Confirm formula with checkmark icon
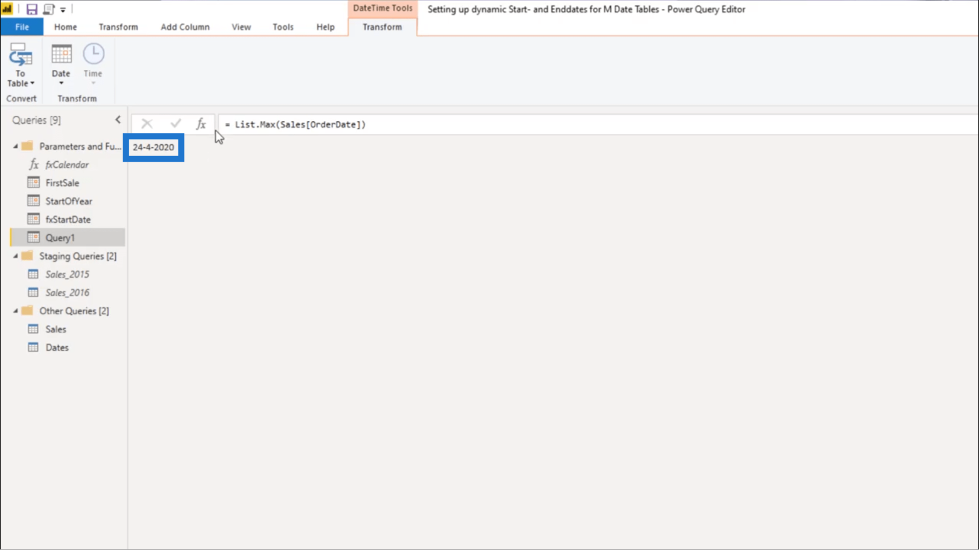This screenshot has height=550, width=979. (x=175, y=124)
